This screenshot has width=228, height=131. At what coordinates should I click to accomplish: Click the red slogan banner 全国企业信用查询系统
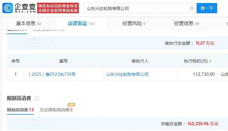point(58,8)
